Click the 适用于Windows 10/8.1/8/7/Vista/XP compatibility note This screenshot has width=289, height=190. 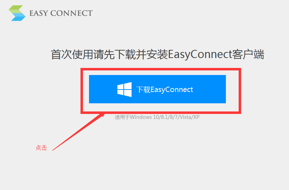click(157, 117)
